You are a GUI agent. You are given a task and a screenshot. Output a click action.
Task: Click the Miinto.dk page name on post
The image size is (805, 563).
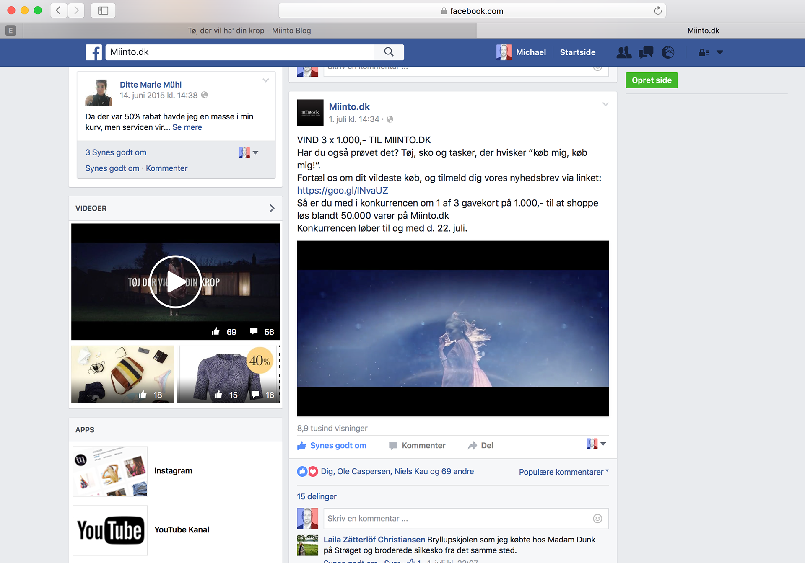click(x=349, y=107)
